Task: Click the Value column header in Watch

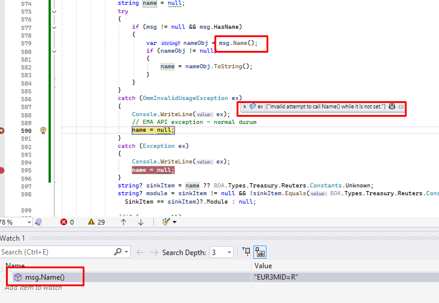Action: (x=263, y=266)
